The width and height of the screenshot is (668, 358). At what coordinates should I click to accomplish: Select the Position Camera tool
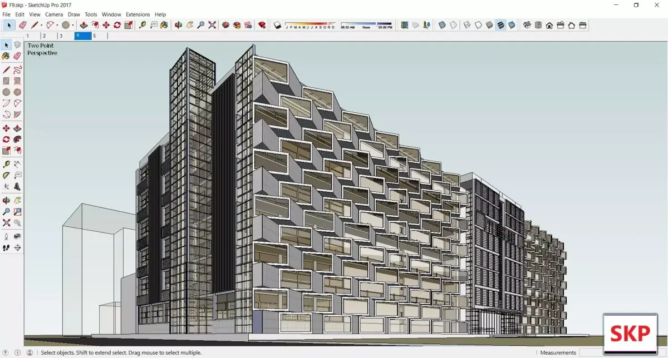pos(6,236)
